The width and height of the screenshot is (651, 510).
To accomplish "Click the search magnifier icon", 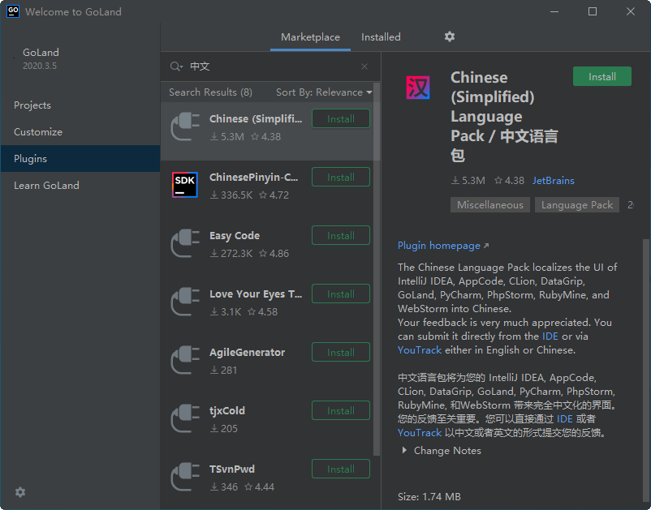I will pyautogui.click(x=176, y=66).
